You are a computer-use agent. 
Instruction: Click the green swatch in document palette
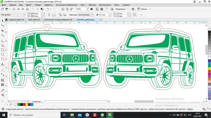click(19, 104)
